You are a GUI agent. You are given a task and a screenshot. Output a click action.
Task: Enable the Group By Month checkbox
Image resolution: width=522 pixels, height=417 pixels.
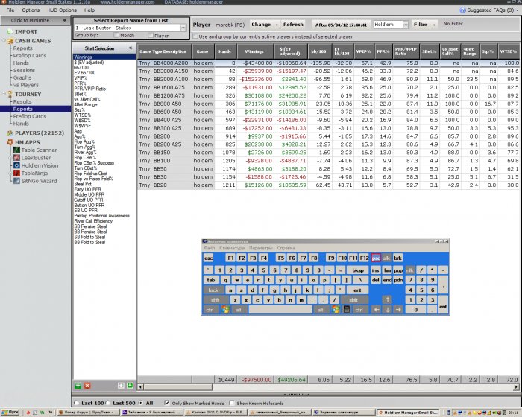tap(116, 35)
